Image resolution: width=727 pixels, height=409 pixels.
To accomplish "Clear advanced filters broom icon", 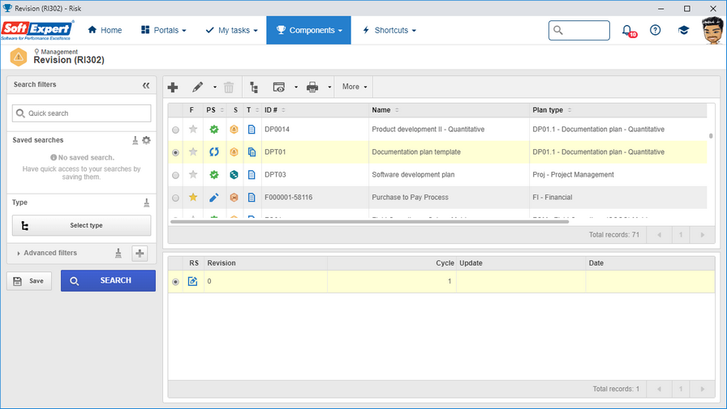I will point(118,253).
